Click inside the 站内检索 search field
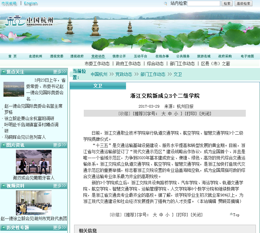 pyautogui.click(x=204, y=3)
